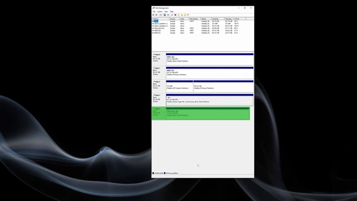Viewport: 357px width, 201px height.
Task: Close the Disk Management window
Action: point(251,8)
